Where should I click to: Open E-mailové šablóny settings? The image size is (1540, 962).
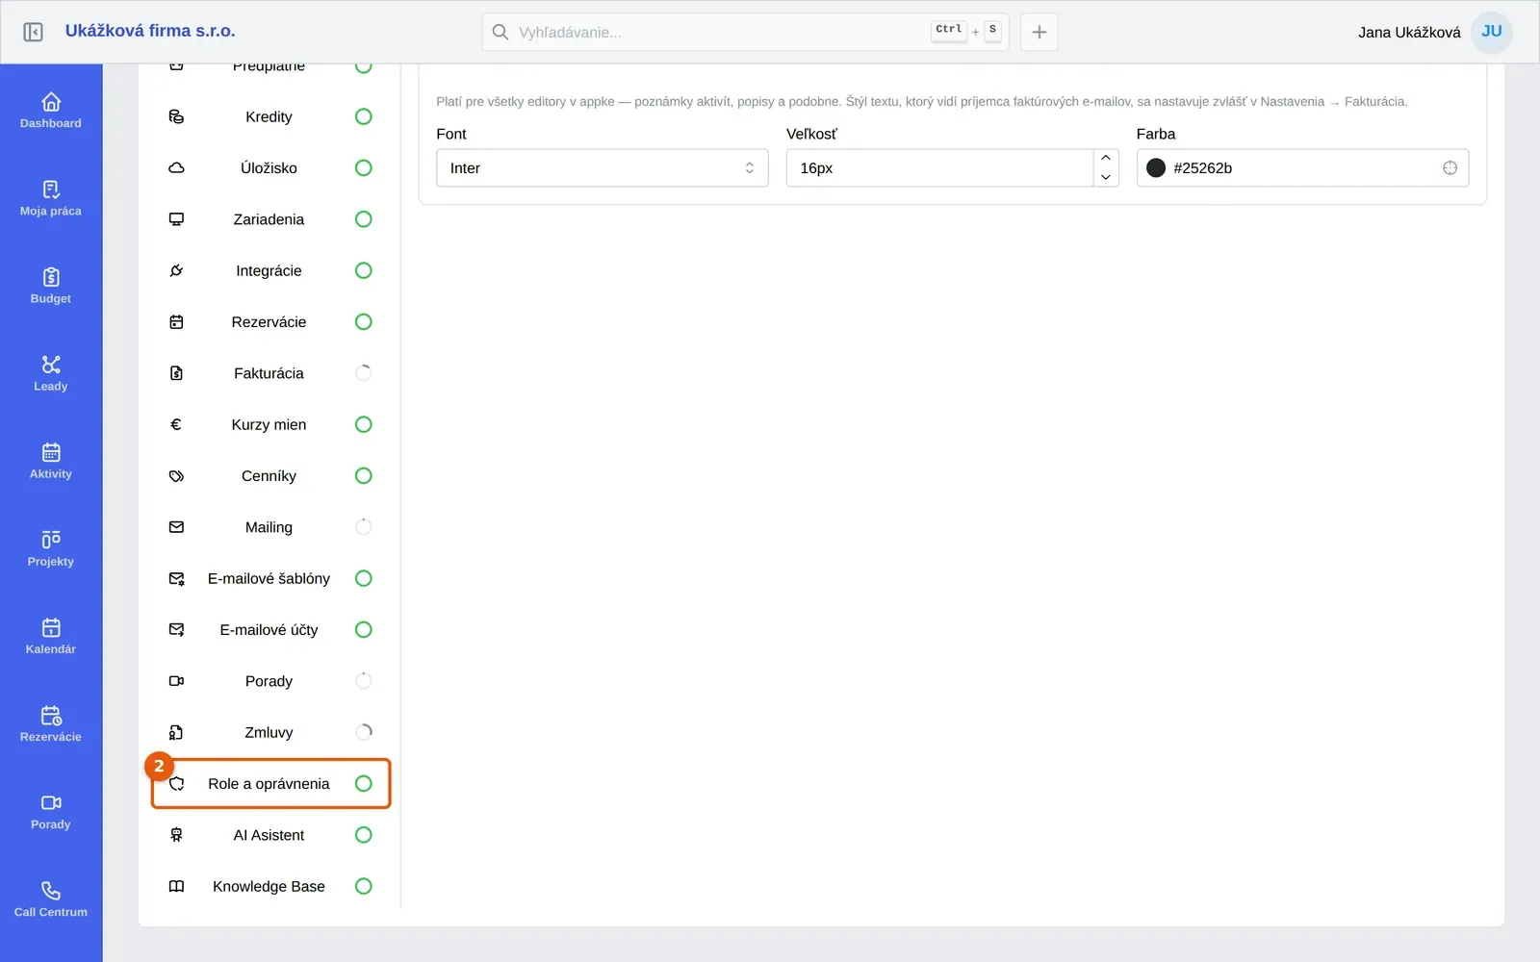(270, 578)
